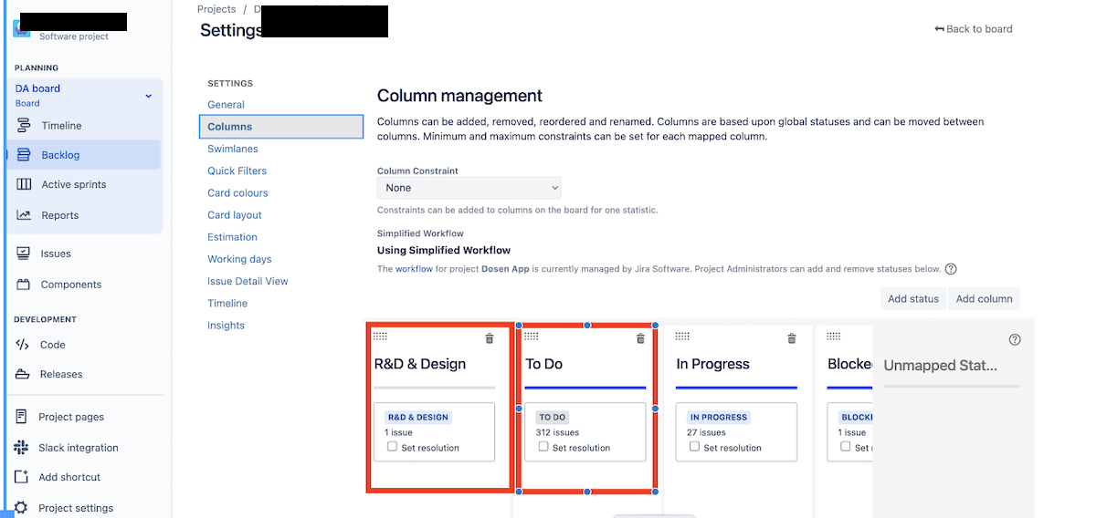1107x518 pixels.
Task: Open Swimlanes settings
Action: (233, 149)
